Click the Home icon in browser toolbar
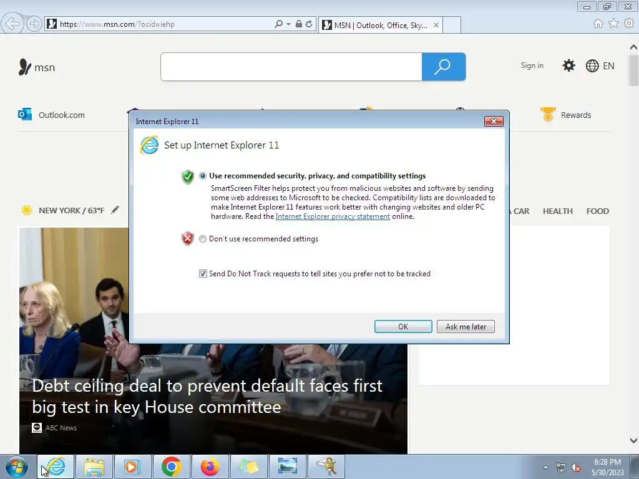639x479 pixels. 598,24
